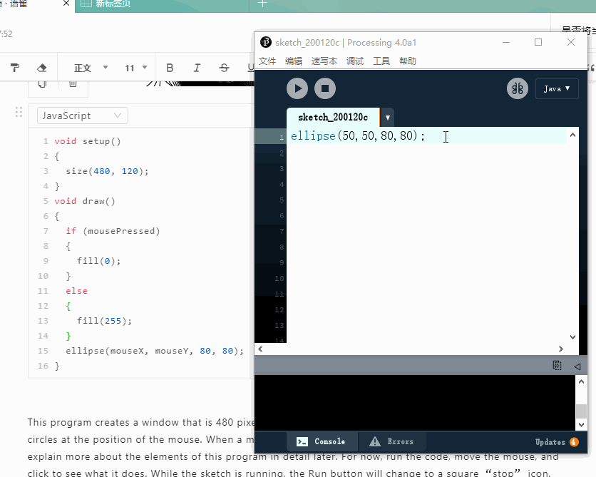Open the font size 11 dropdown
The height and width of the screenshot is (477, 596).
[135, 68]
